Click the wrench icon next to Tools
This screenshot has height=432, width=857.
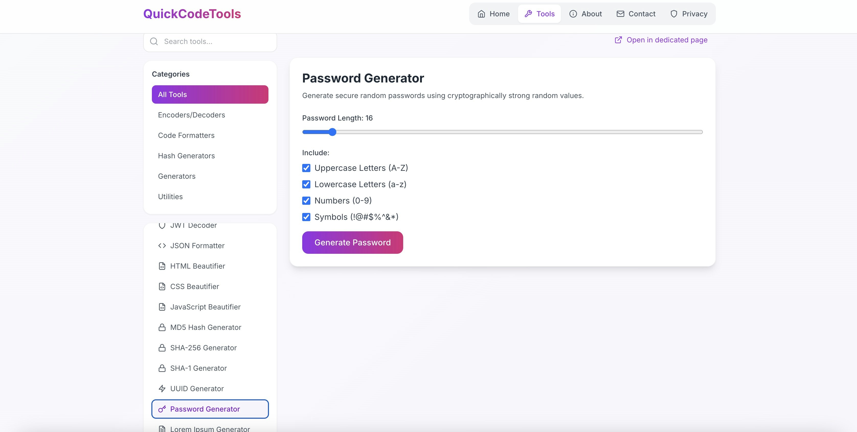[x=529, y=14]
